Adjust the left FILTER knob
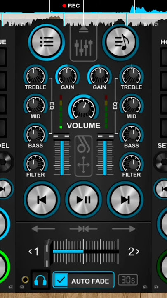The width and height of the screenshot is (167, 298). [35, 163]
